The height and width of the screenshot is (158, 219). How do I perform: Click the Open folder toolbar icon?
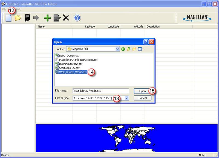(18, 18)
